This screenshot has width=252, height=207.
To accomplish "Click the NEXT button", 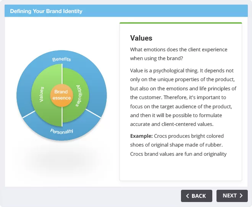I will click(x=232, y=196).
